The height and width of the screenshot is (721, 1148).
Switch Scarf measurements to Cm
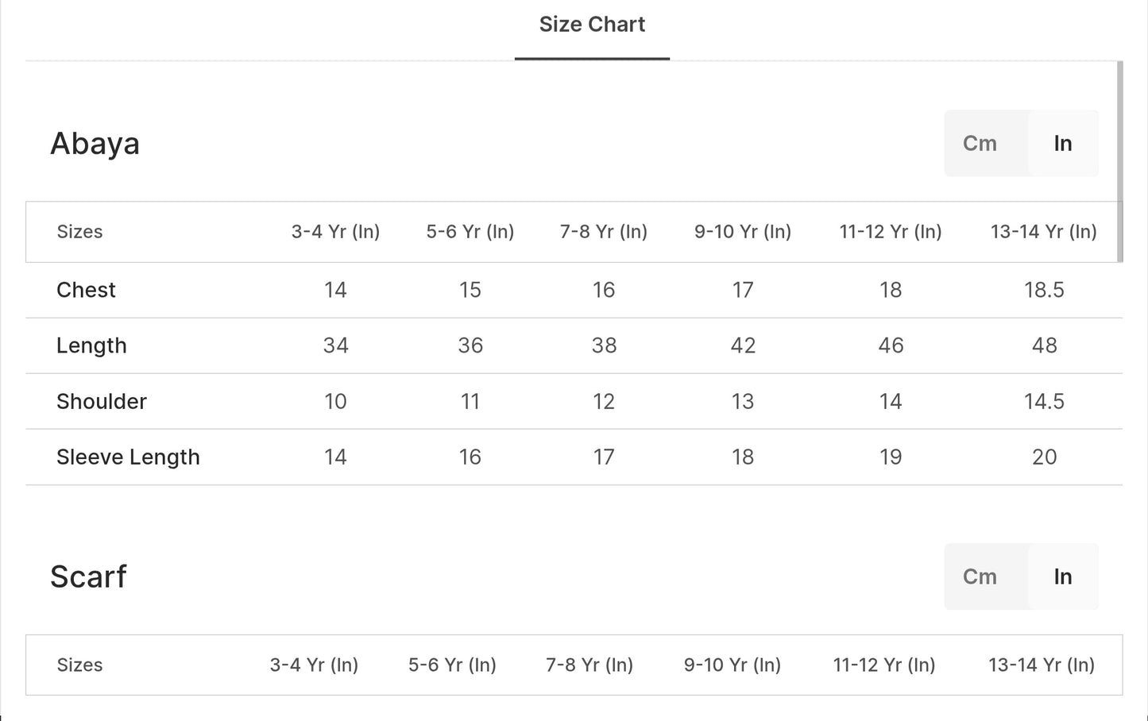(x=980, y=577)
